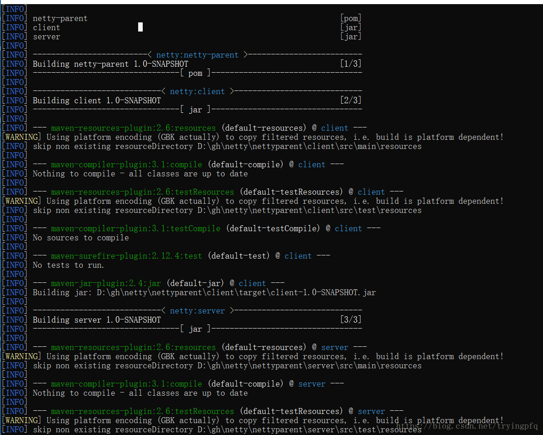The image size is (543, 435).
Task: Click the white text cursor block
Action: click(140, 27)
